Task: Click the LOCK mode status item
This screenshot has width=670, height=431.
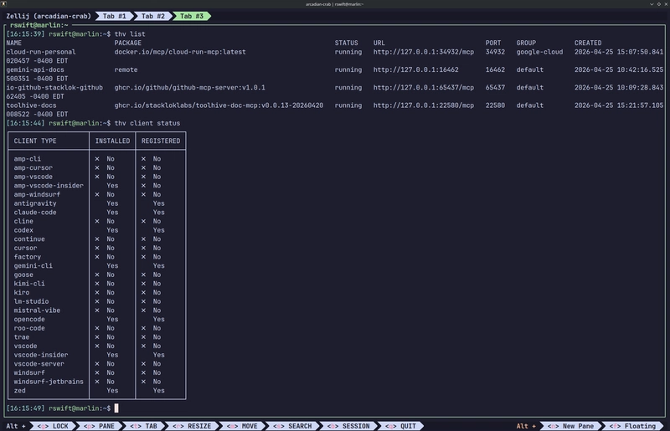Action: click(53, 426)
